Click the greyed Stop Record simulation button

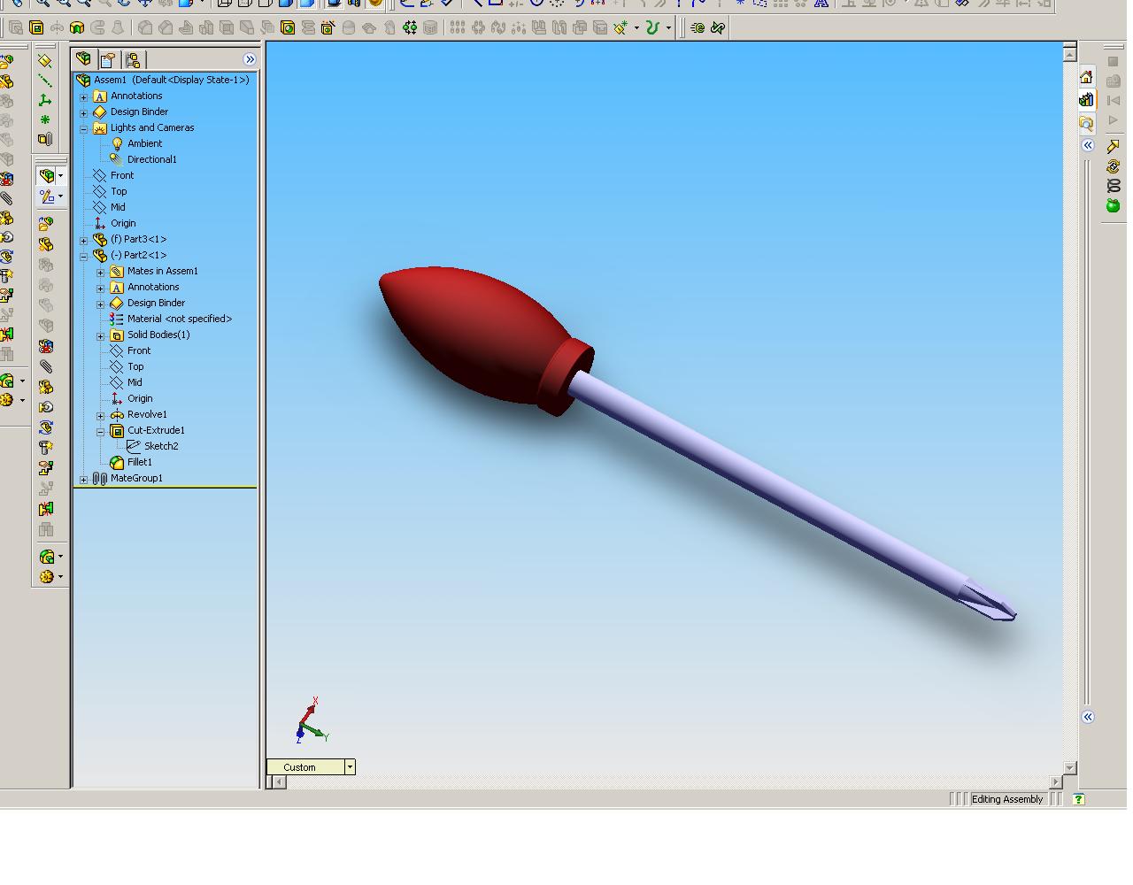1114,61
